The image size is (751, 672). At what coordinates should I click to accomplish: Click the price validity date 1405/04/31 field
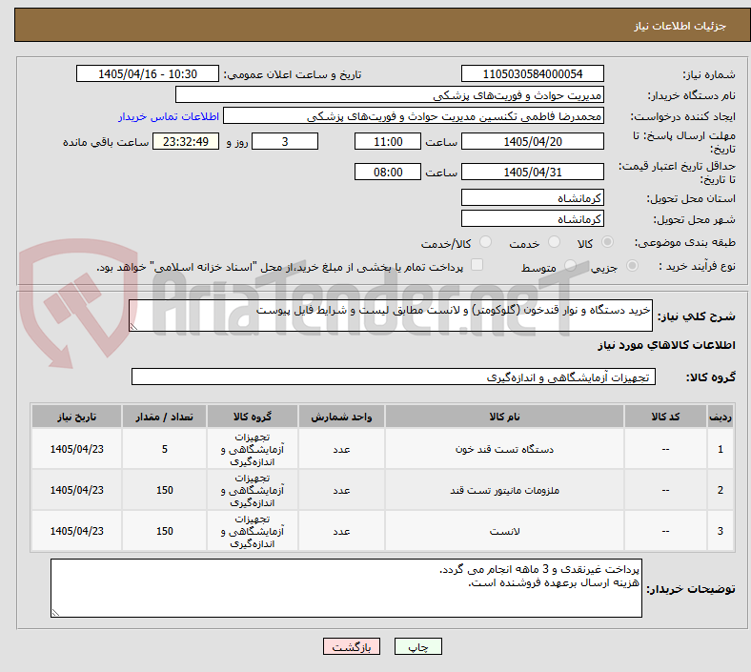(533, 172)
